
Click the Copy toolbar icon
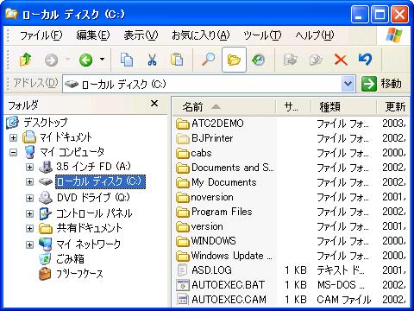point(127,60)
